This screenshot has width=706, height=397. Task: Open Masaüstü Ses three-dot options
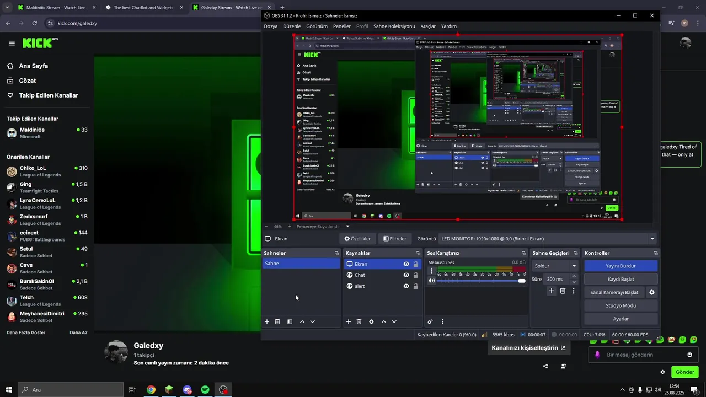pos(432,271)
